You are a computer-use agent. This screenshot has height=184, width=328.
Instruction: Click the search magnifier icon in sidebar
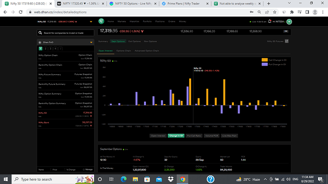pos(40,33)
